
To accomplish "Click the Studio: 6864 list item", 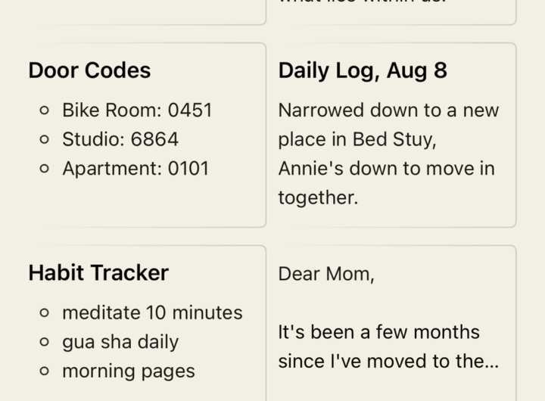I will tap(120, 139).
